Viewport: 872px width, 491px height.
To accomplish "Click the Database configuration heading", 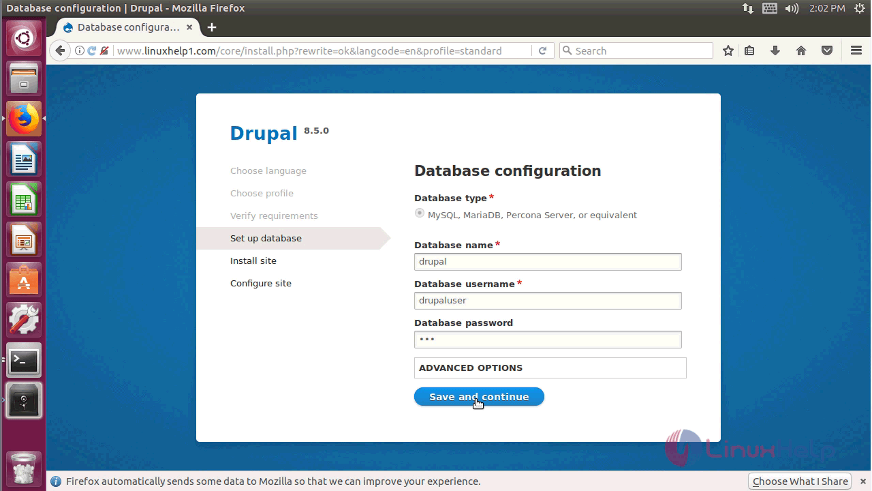I will [x=508, y=171].
